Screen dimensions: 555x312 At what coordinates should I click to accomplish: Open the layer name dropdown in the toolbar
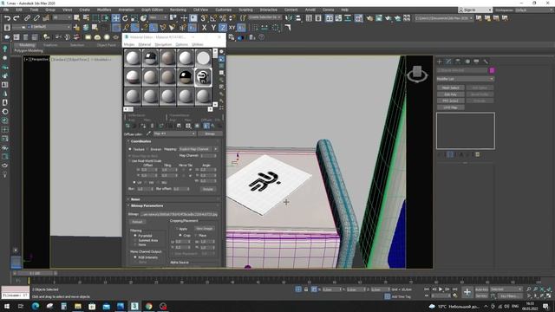(41, 27)
